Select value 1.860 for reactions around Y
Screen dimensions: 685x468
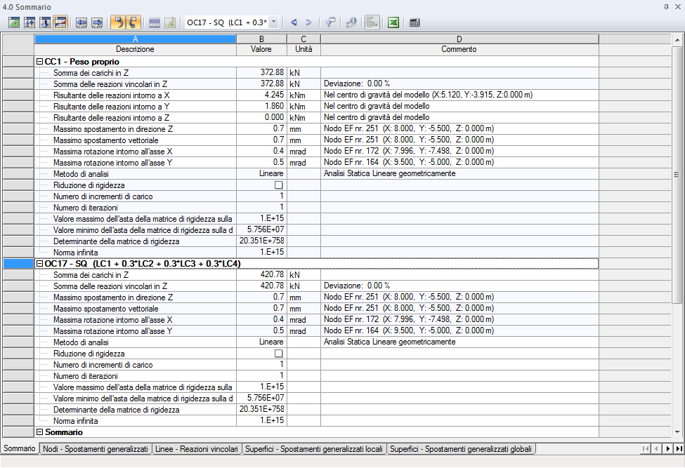pyautogui.click(x=261, y=107)
